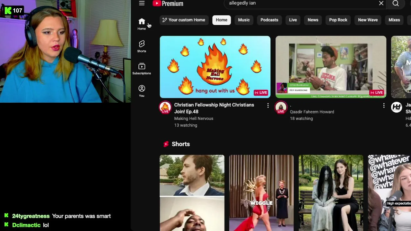Select the News filter chip
The width and height of the screenshot is (411, 231).
[x=313, y=20]
